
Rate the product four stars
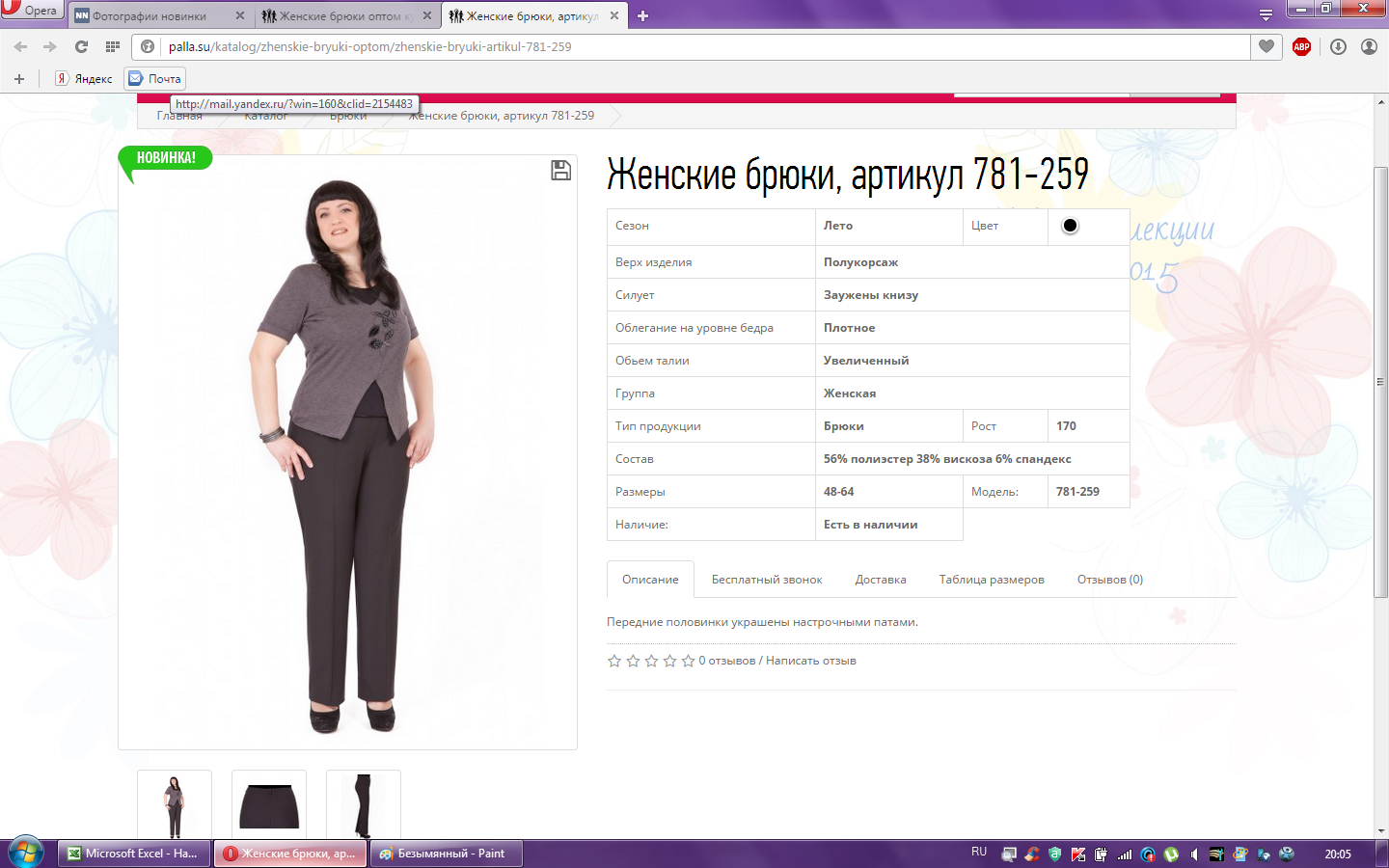(x=669, y=661)
